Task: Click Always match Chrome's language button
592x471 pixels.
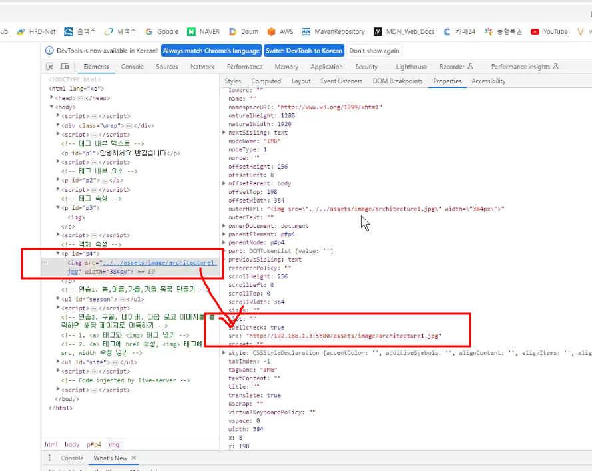Action: click(x=212, y=51)
